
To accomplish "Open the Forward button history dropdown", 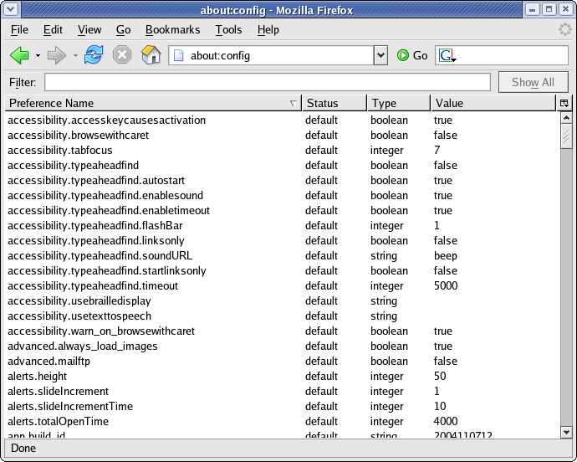I will click(x=75, y=56).
